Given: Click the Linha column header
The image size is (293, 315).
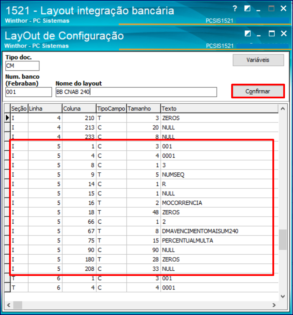Looking at the screenshot, I should (45, 108).
